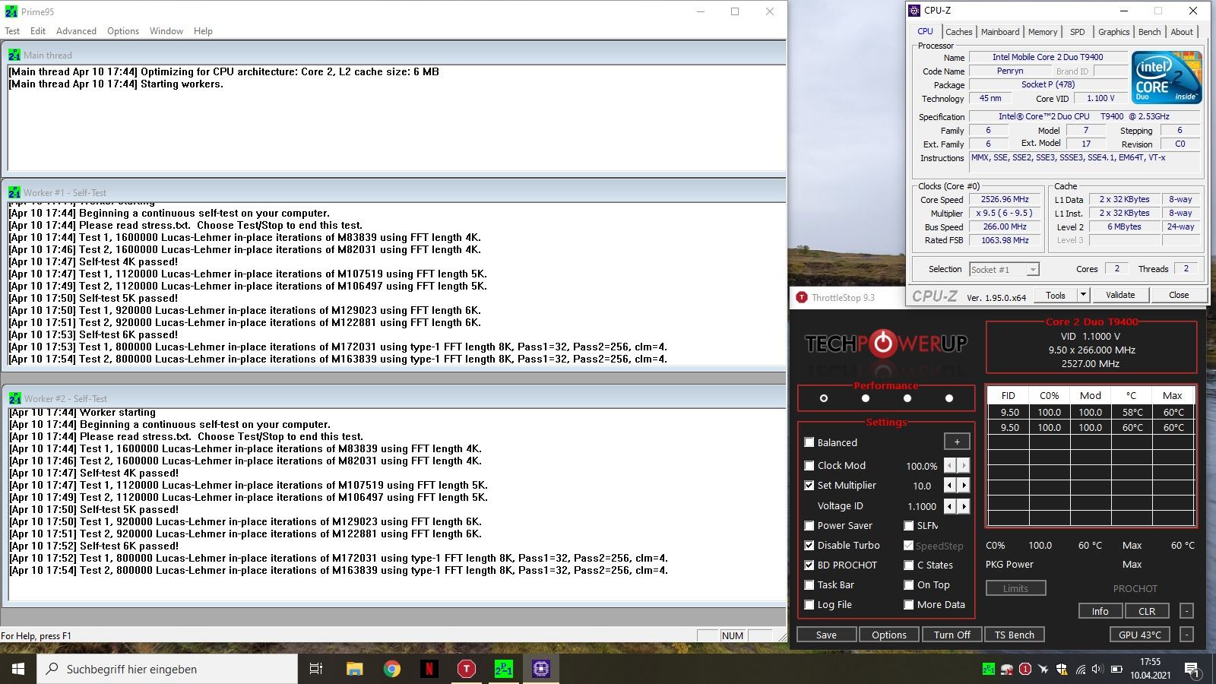Open Netflix from the taskbar
The height and width of the screenshot is (684, 1216).
click(429, 669)
